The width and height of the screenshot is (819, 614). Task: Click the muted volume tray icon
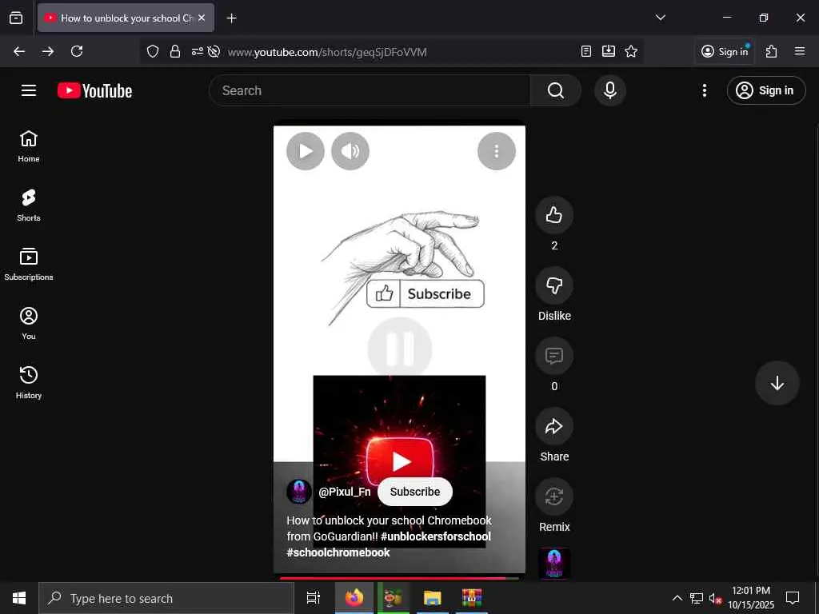(714, 598)
